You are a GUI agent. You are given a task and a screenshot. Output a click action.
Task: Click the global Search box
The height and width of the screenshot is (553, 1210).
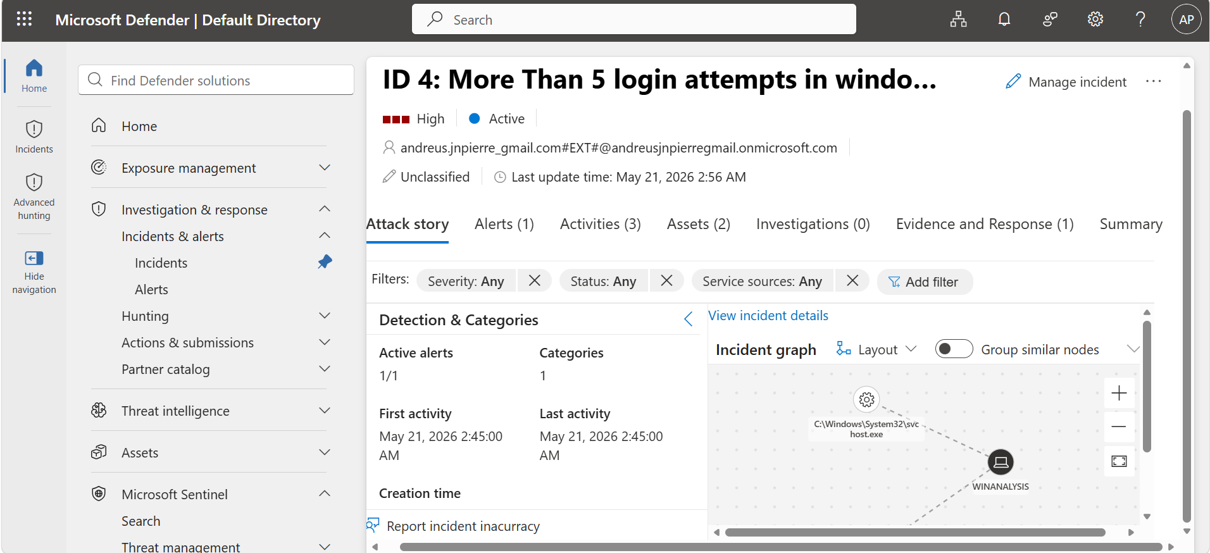click(x=634, y=19)
